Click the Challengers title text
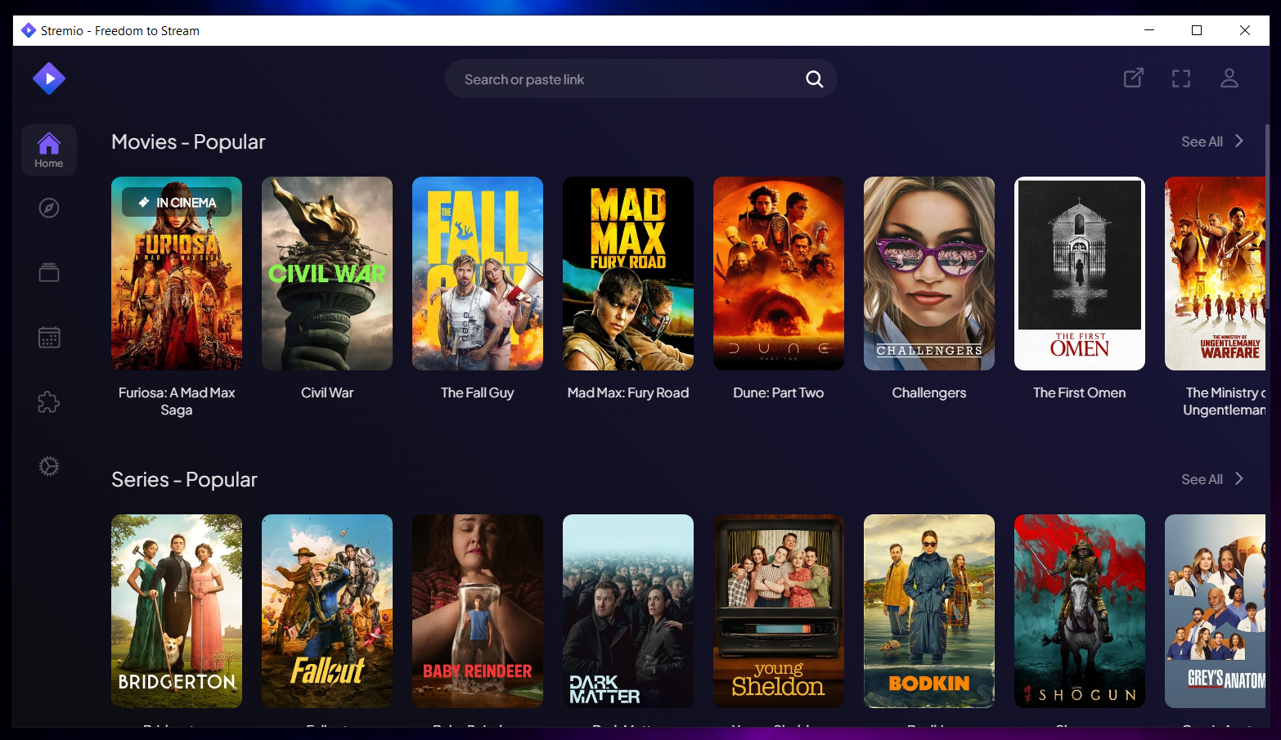This screenshot has height=740, width=1281. [x=929, y=392]
